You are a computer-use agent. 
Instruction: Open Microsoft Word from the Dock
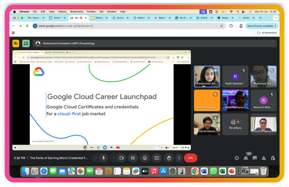point(204,171)
